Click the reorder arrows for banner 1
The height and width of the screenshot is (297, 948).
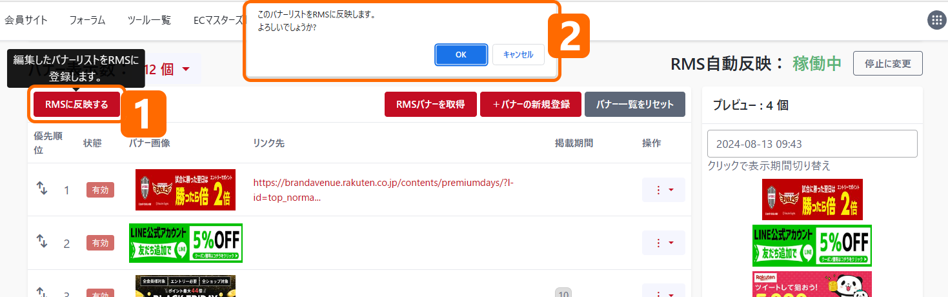pos(42,188)
